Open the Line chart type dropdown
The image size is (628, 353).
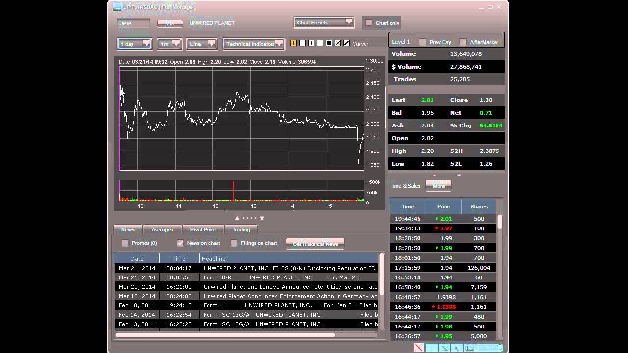point(202,44)
